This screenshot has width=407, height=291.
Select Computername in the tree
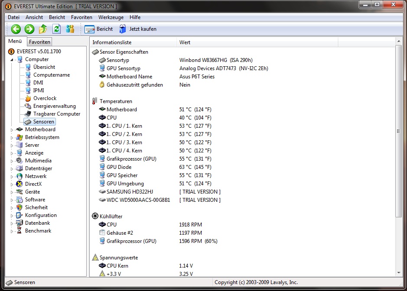[52, 75]
